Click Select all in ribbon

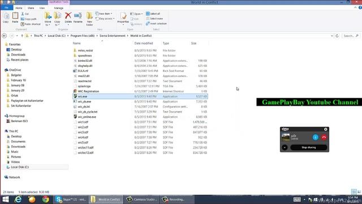pos(153,14)
